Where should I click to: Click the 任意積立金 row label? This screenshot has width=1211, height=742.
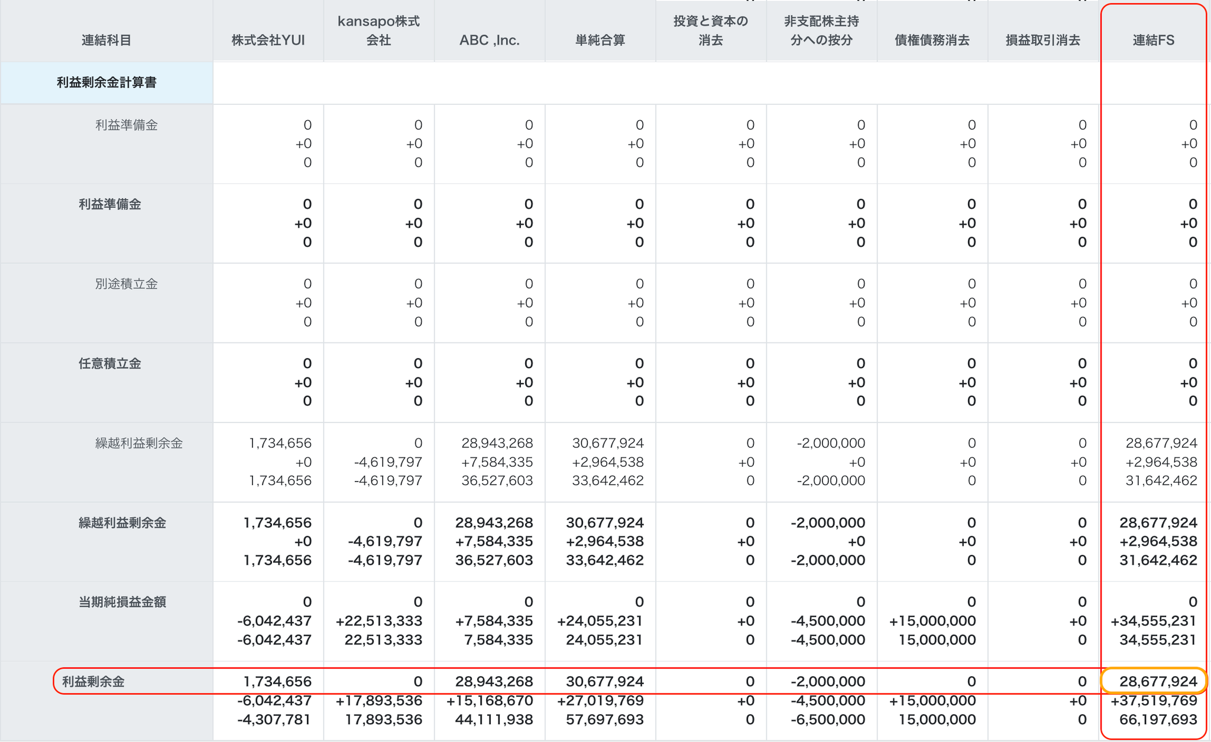click(110, 363)
